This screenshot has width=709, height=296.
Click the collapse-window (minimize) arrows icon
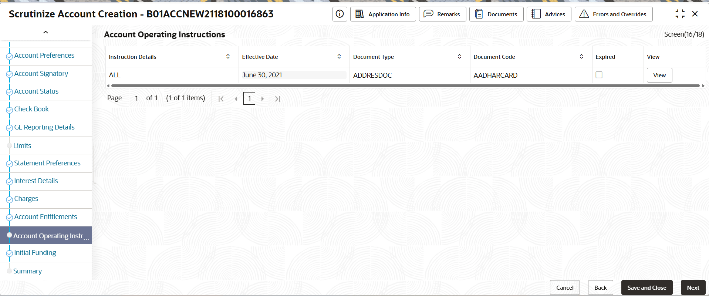point(680,14)
